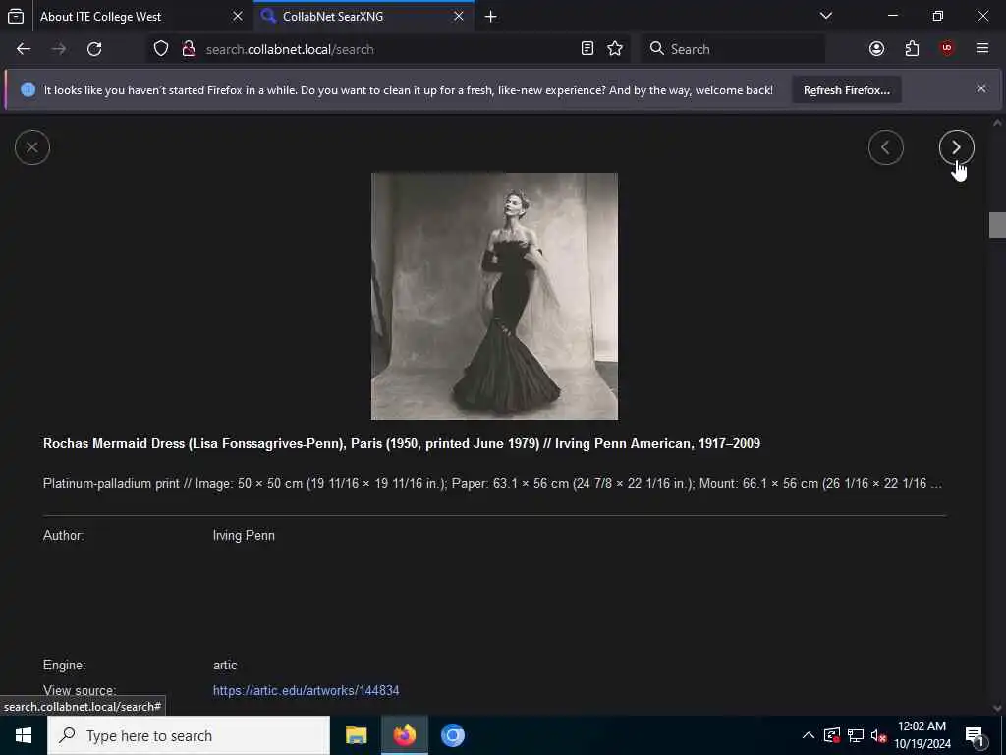The height and width of the screenshot is (755, 1006).
Task: Open the Firefox application menu
Action: click(x=982, y=49)
